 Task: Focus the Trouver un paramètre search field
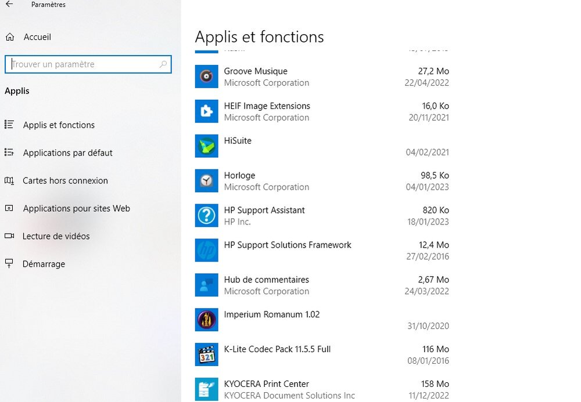pos(81,64)
